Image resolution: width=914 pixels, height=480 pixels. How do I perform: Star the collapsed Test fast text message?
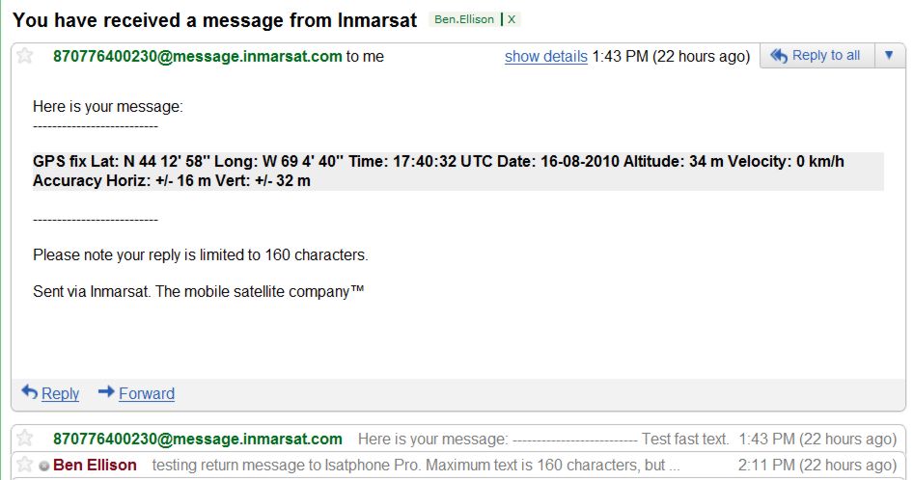point(24,439)
